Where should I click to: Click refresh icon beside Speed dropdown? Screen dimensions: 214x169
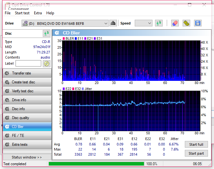[159, 23]
